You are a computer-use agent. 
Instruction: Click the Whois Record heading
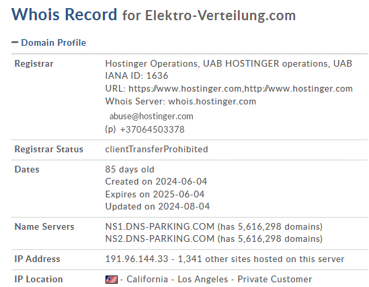65,14
